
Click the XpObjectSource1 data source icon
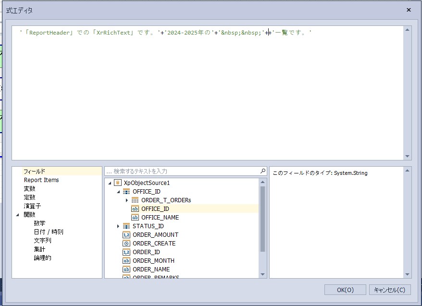click(x=118, y=183)
